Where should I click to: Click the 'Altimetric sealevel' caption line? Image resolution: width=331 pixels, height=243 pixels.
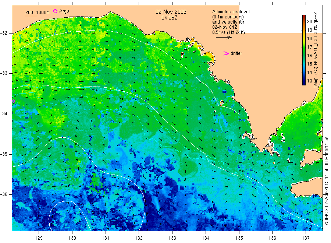pos(231,12)
